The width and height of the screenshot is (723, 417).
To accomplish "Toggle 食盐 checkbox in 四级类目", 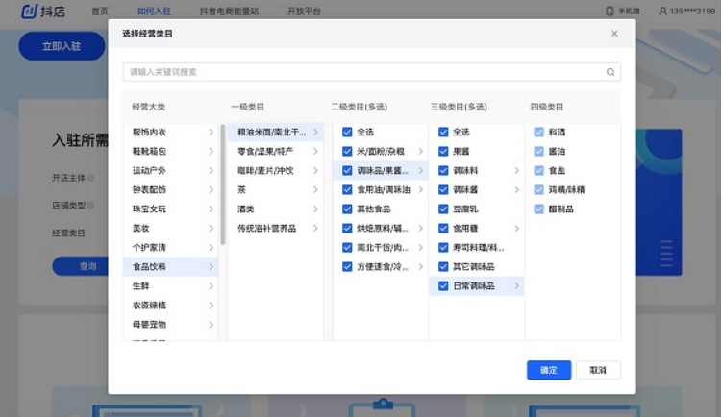I will [538, 170].
